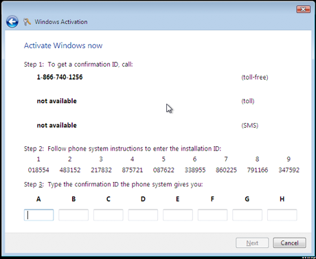Focus confirmation ID field E
Viewport: 316px width, 259px height.
point(178,215)
